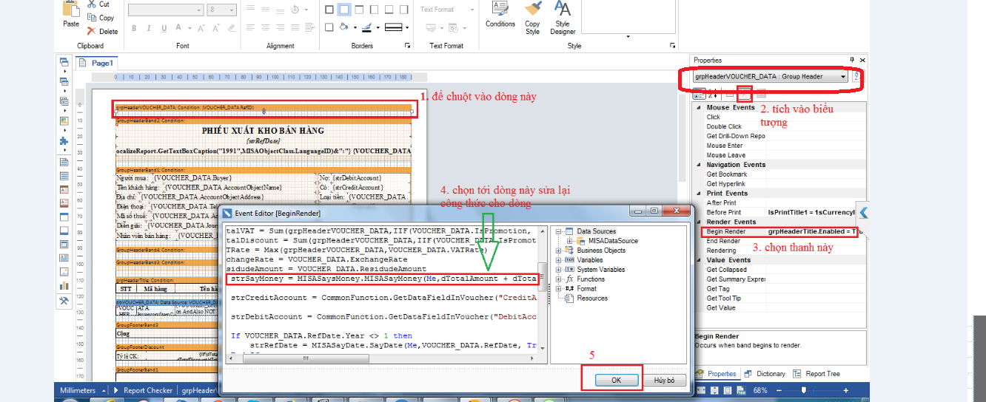Screen dimensions: 986x402
Task: Click OK in the Event Editor
Action: (x=617, y=380)
